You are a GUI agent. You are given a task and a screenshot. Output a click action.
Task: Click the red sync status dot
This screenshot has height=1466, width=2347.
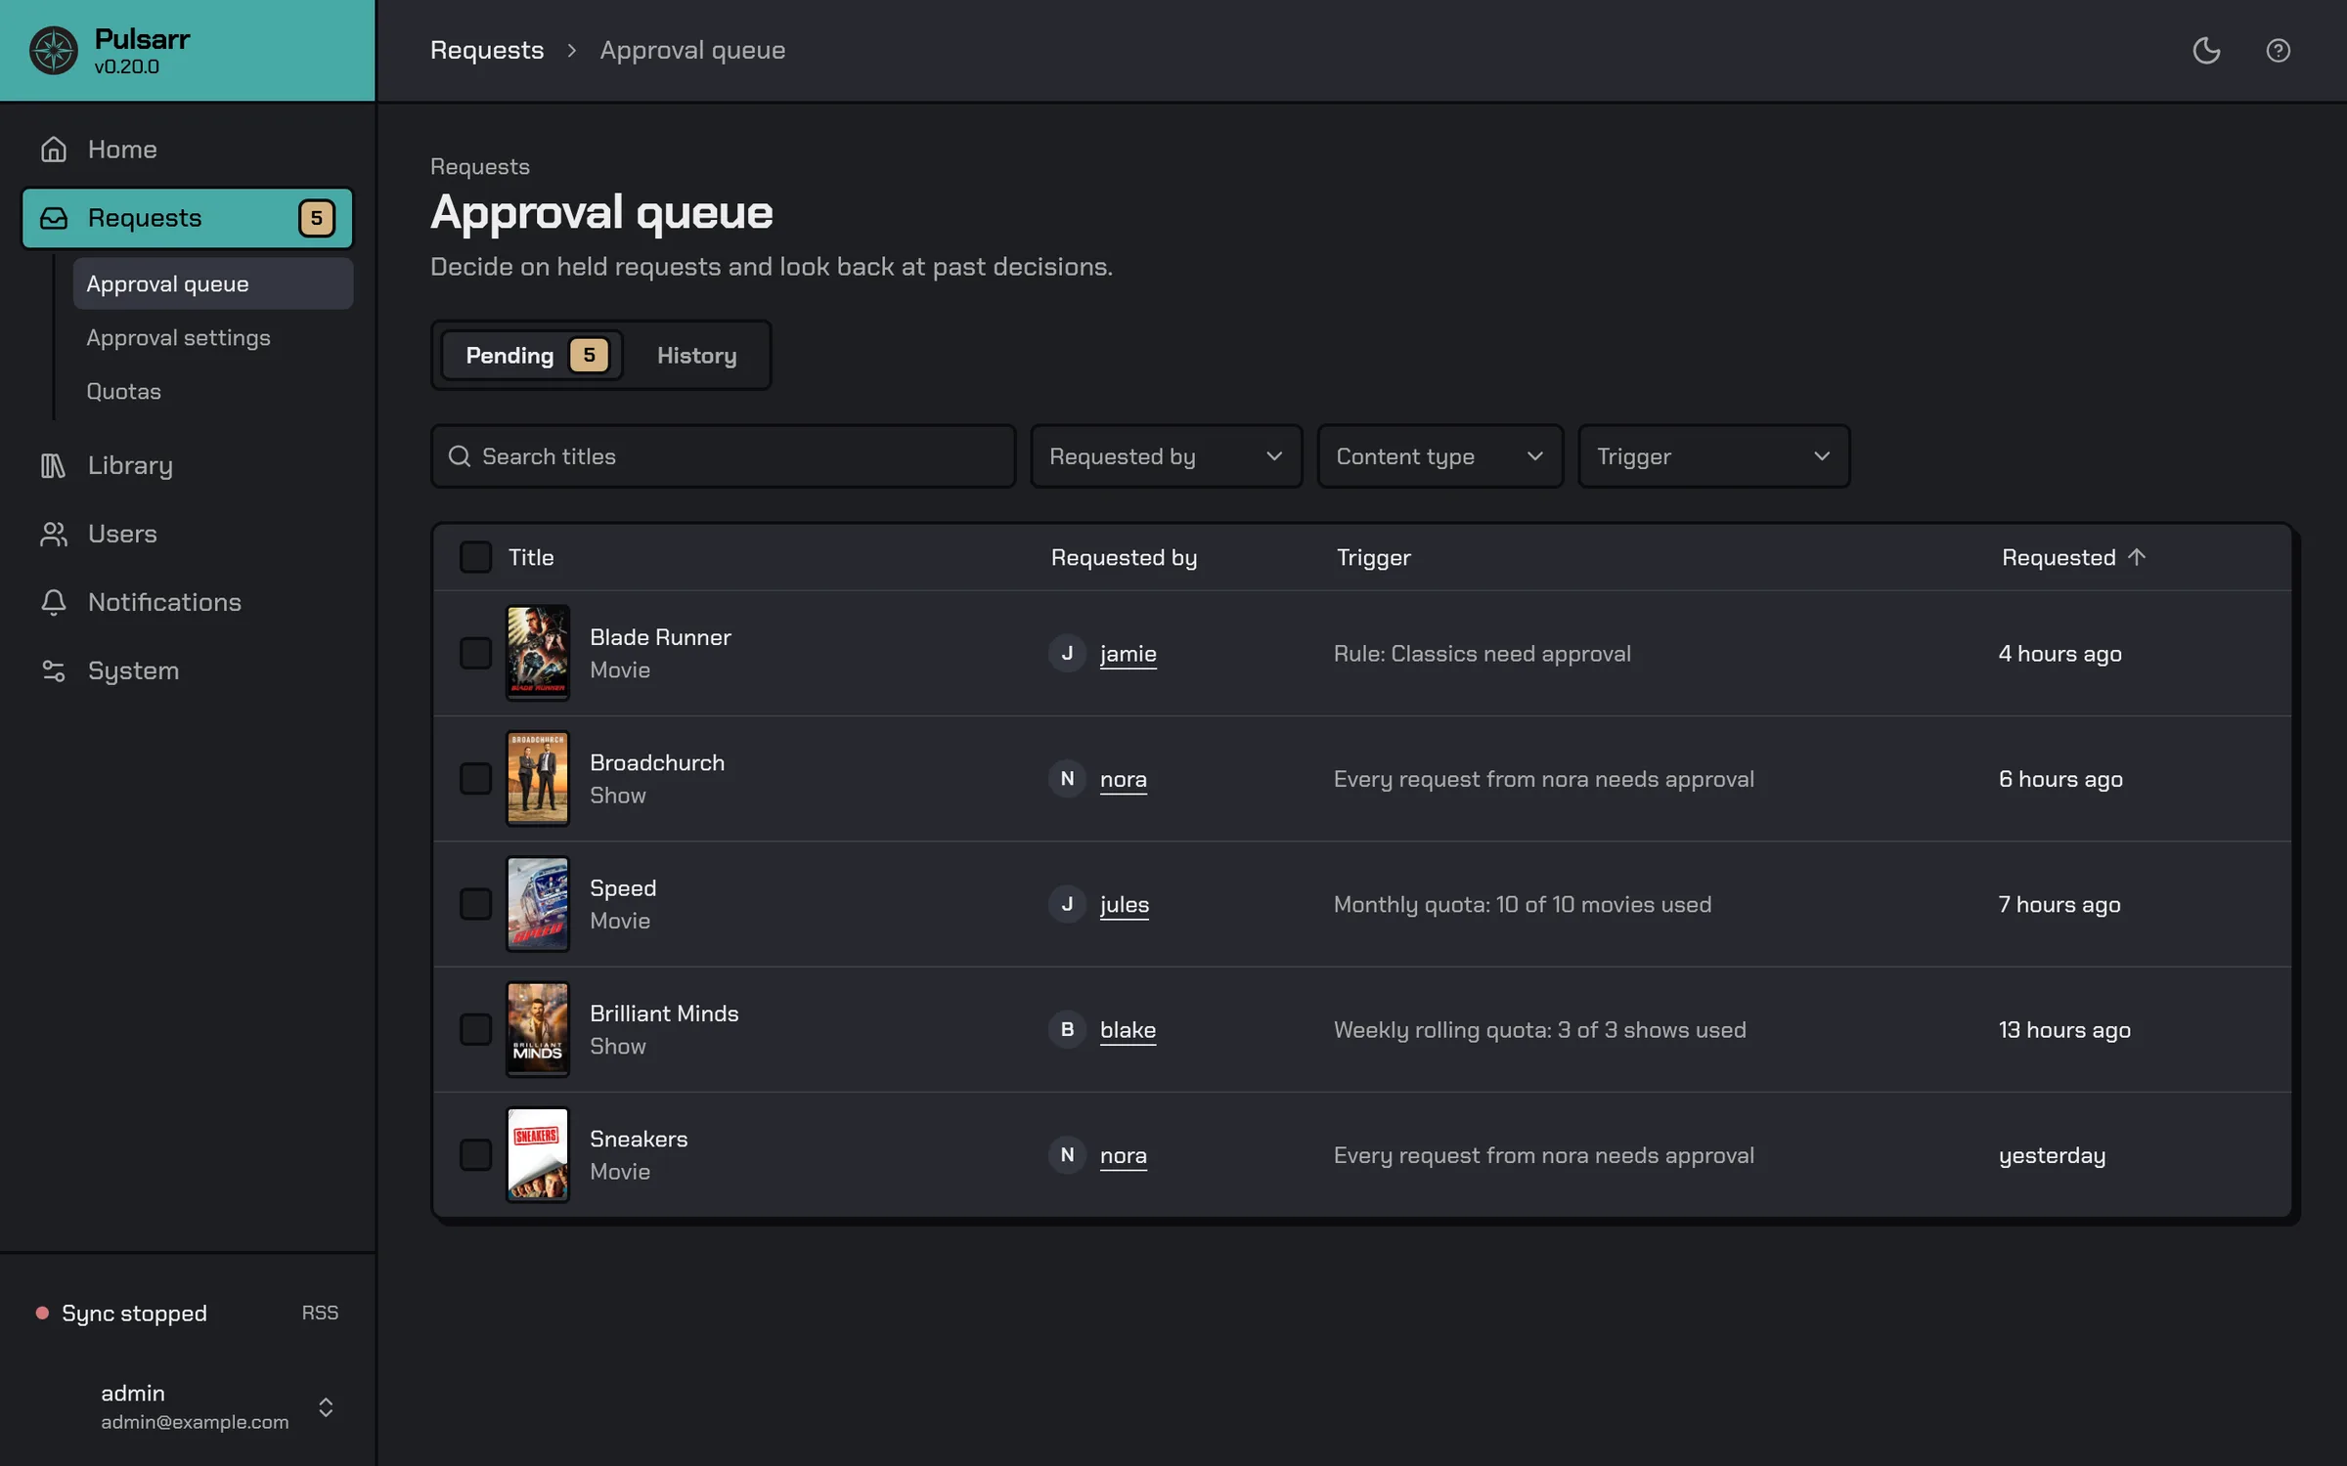pos(42,1313)
